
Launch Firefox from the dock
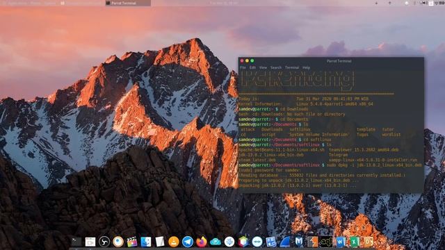pyautogui.click(x=202, y=242)
